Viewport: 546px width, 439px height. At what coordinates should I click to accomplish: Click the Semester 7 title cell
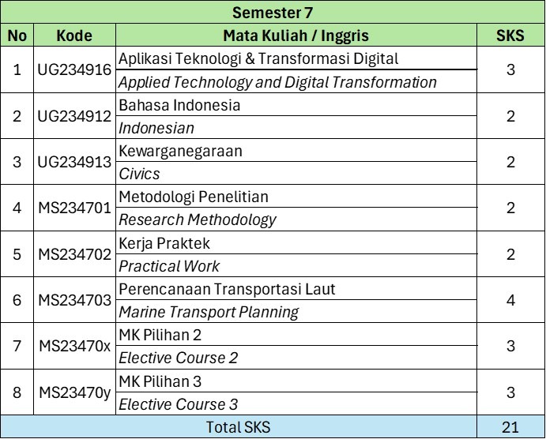[273, 13]
